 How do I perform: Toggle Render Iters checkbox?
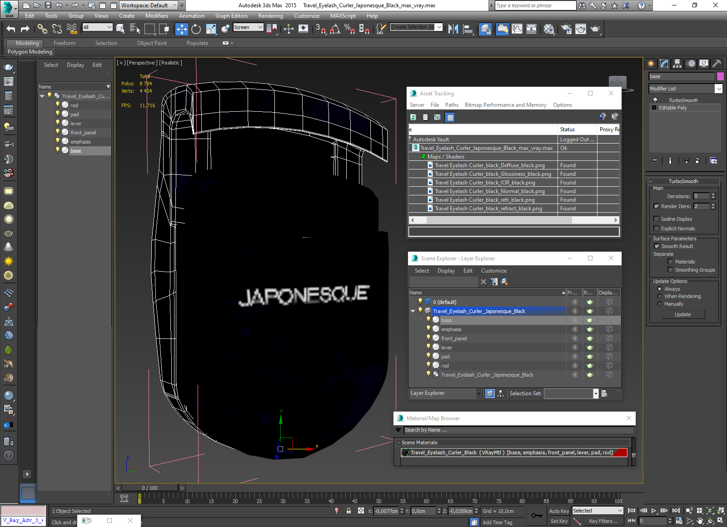656,206
